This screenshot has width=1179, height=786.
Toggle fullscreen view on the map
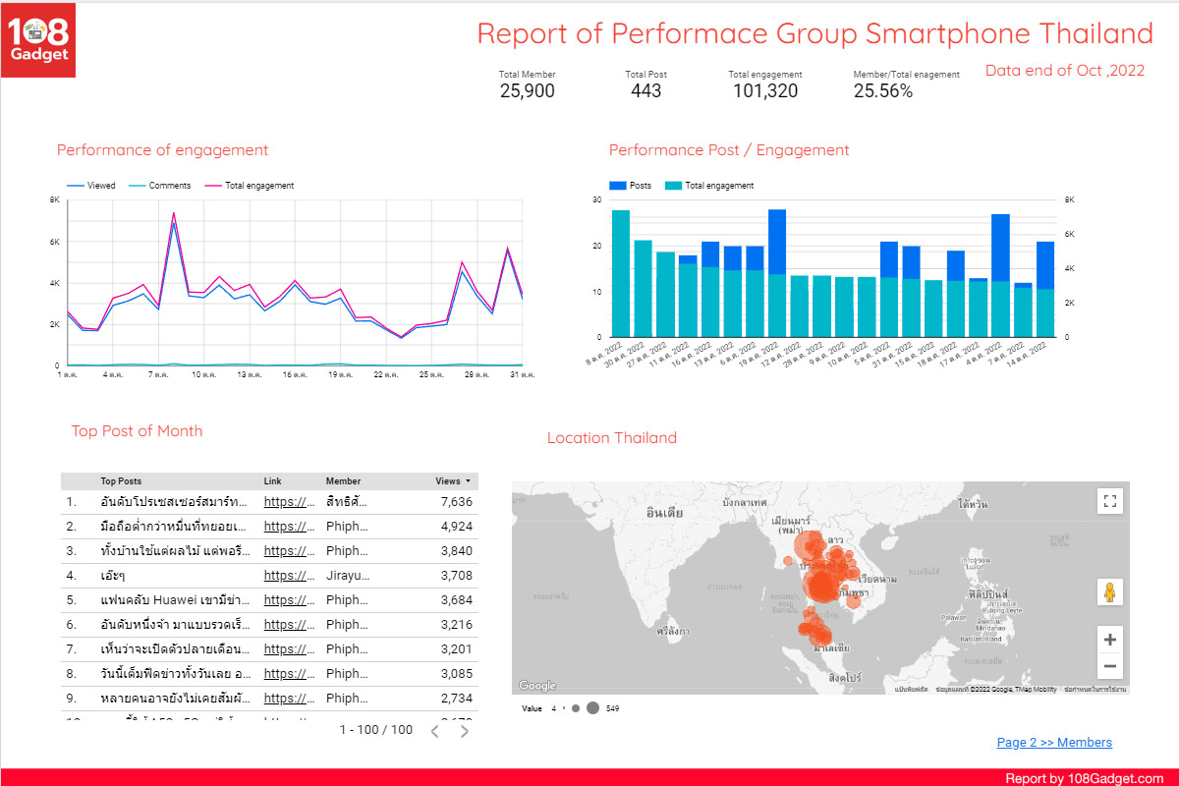point(1110,501)
